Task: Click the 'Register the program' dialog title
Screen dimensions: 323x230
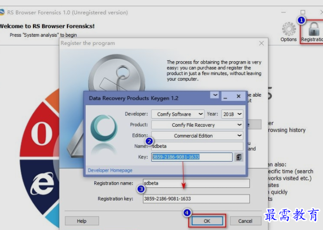Action: tap(88, 43)
